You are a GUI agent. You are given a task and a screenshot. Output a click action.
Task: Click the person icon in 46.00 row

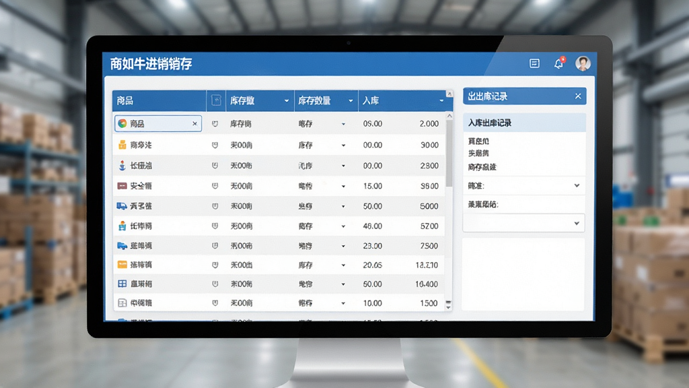[x=122, y=226]
